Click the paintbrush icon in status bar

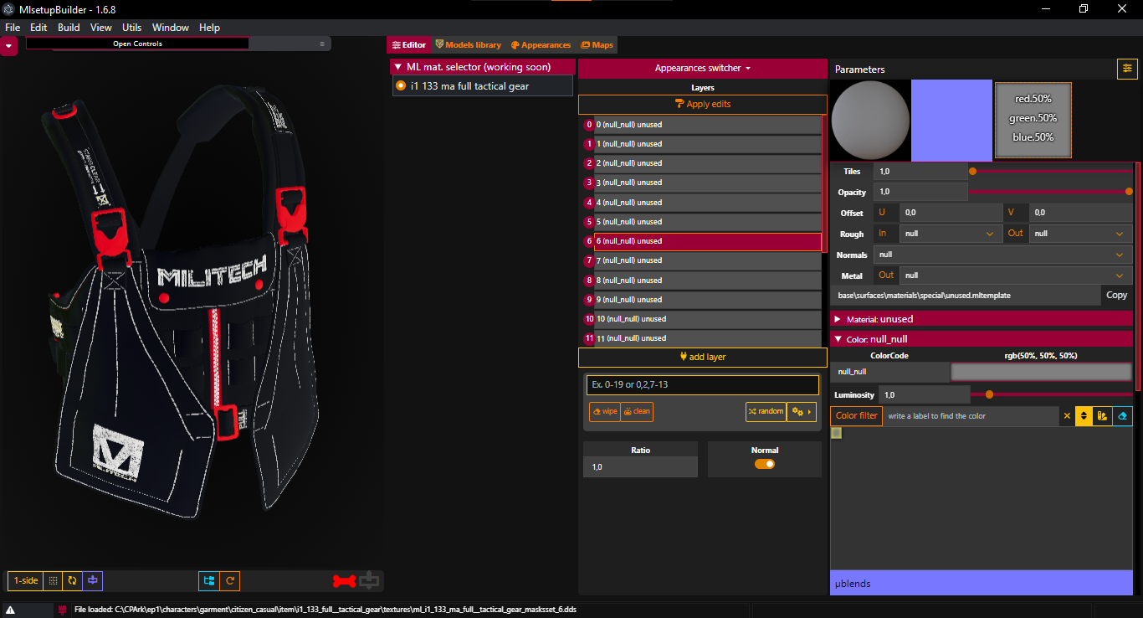pos(63,610)
